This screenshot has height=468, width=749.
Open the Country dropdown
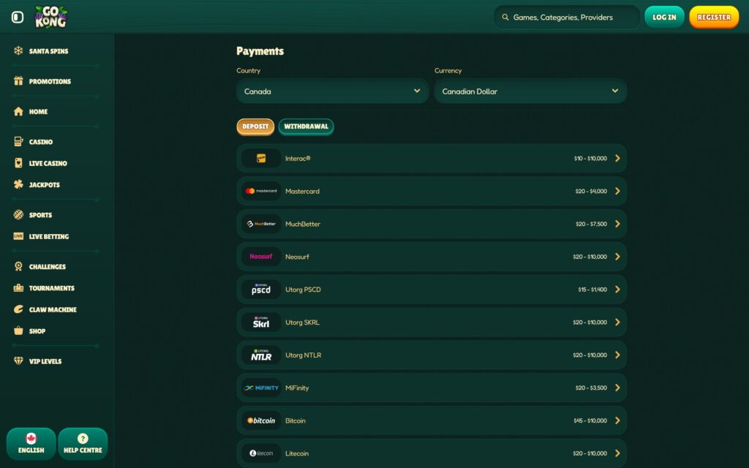pos(331,91)
